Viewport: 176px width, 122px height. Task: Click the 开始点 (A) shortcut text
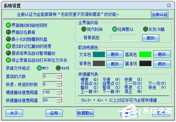point(89,83)
